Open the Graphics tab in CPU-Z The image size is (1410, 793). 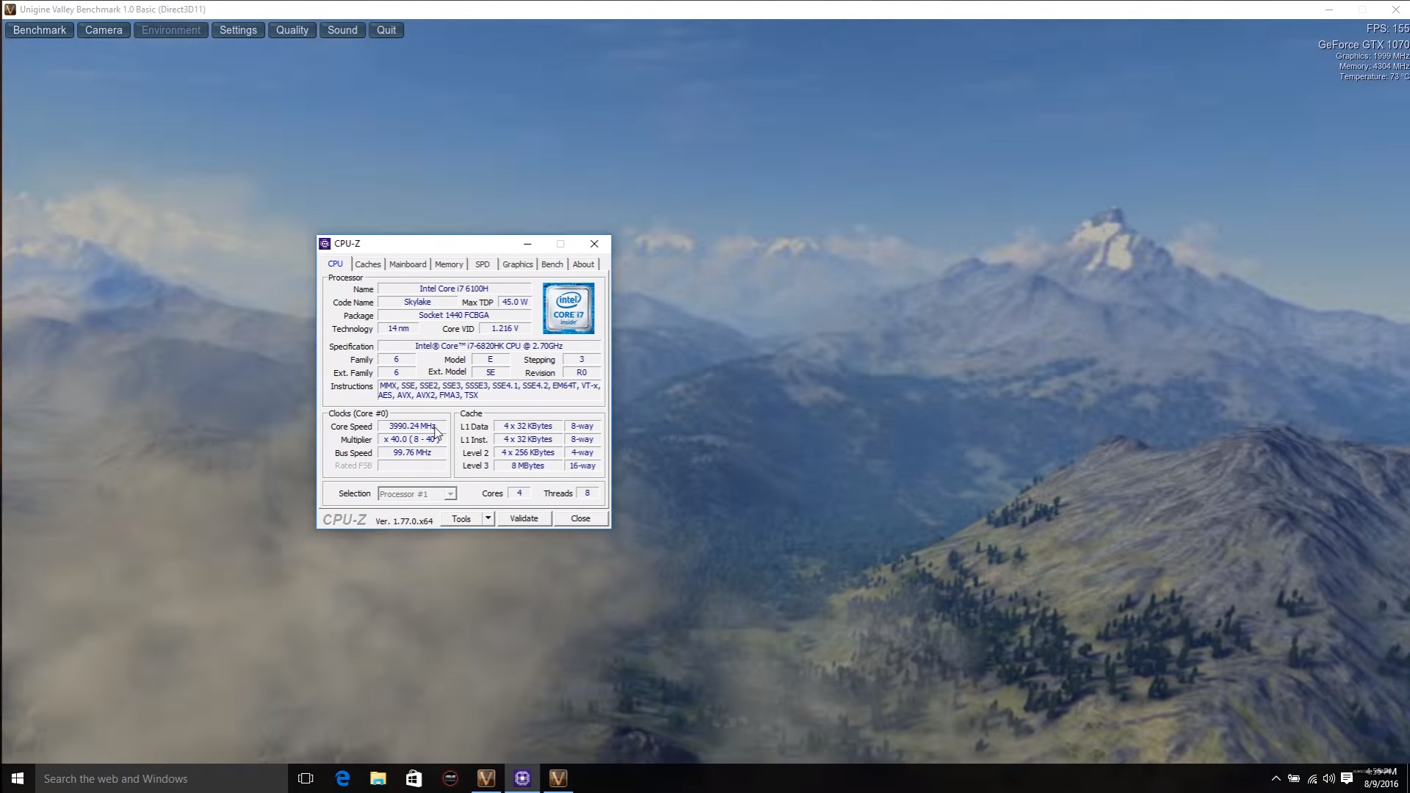[517, 264]
